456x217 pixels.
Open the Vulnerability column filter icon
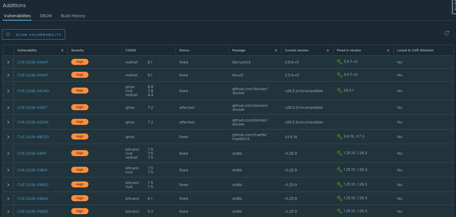click(62, 51)
